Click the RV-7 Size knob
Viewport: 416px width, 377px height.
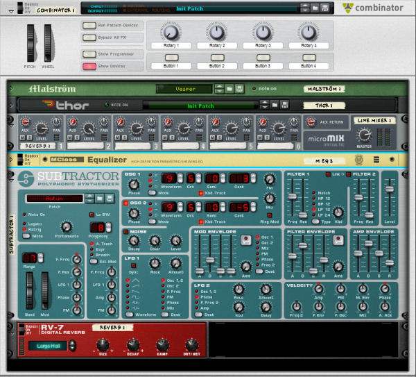click(103, 344)
